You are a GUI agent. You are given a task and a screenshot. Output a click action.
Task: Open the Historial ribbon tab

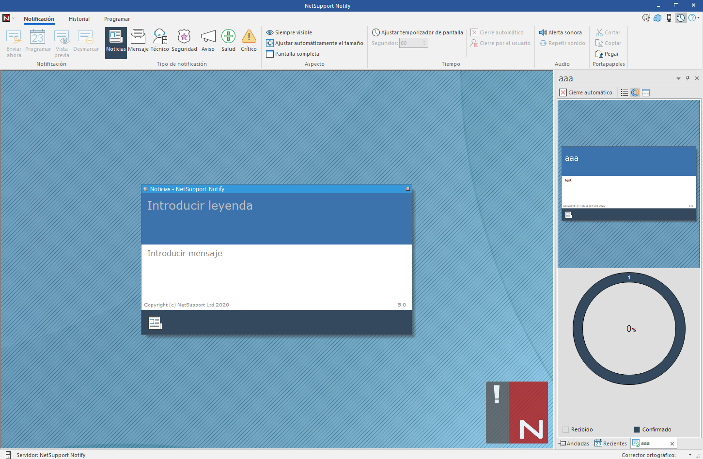pos(79,19)
